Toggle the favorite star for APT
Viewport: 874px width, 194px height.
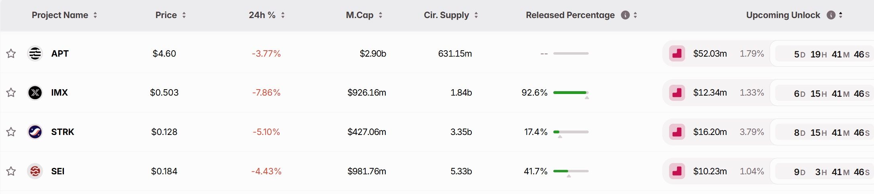11,53
